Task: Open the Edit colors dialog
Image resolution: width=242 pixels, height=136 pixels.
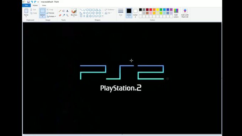Action: coord(176,13)
